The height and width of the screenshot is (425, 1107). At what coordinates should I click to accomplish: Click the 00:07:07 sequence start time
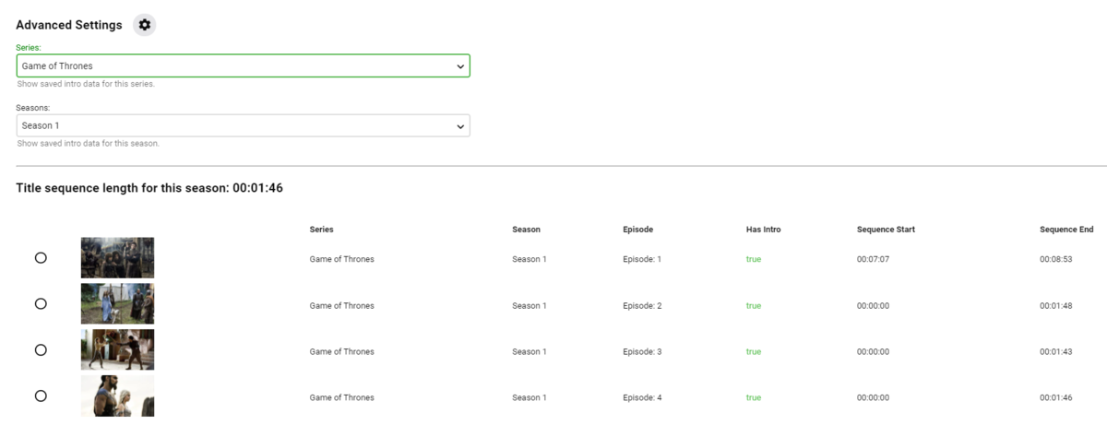pos(873,259)
